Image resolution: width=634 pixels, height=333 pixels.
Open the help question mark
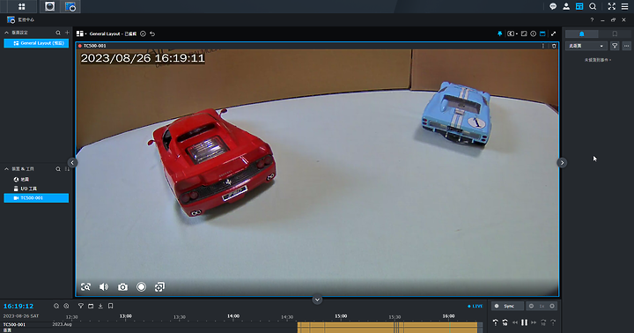click(592, 20)
